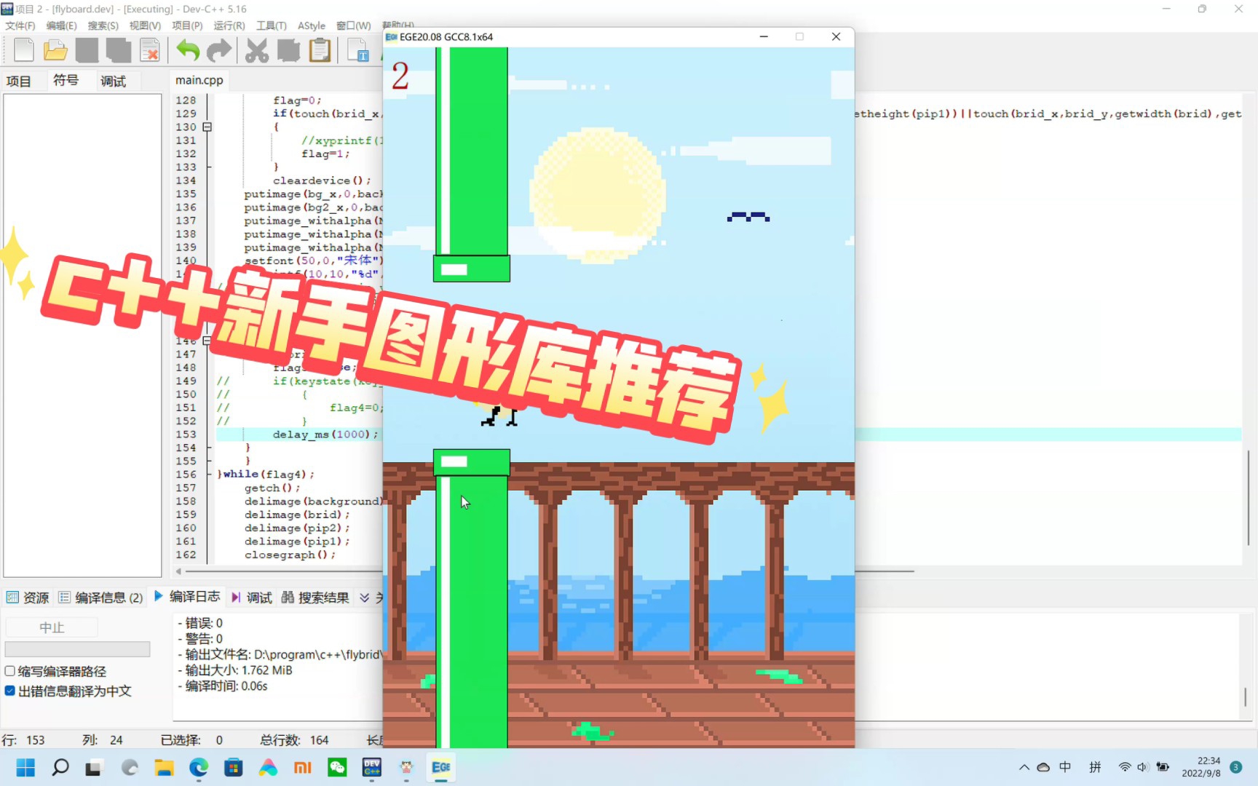Switch to the 符号 side tab
1258x786 pixels.
tap(66, 80)
